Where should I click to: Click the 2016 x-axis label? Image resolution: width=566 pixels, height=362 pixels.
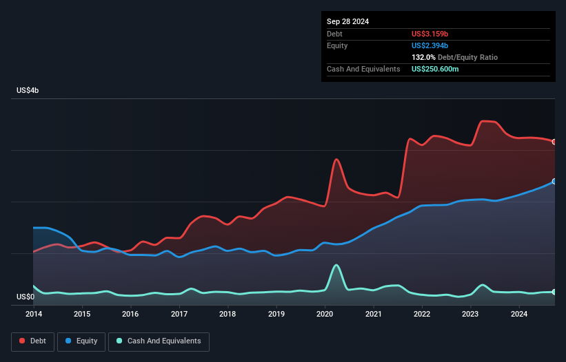pyautogui.click(x=130, y=314)
